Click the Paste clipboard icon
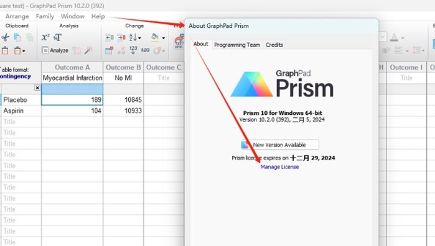This screenshot has height=246, width=435. point(5,51)
